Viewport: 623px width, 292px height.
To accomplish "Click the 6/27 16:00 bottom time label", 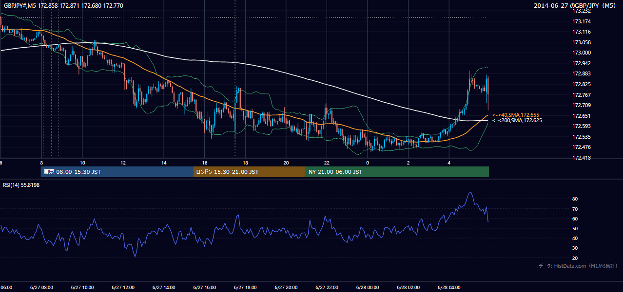I will 205,288.
